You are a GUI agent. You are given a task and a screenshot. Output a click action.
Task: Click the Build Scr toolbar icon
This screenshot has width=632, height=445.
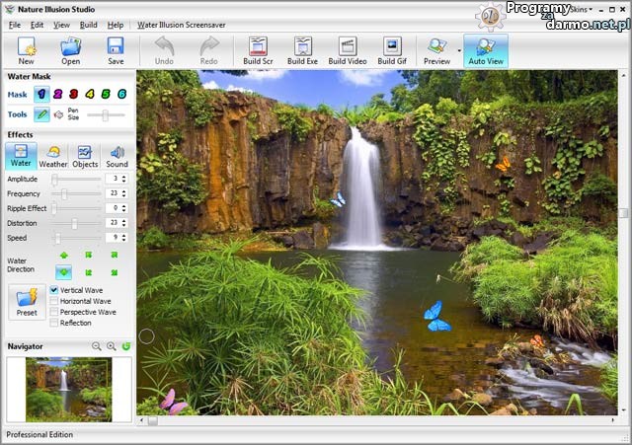point(260,50)
